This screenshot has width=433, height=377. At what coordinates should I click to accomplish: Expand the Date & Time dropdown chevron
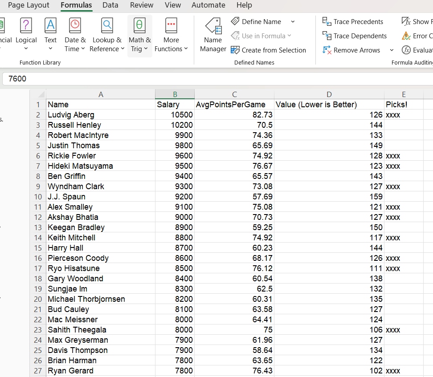[83, 49]
